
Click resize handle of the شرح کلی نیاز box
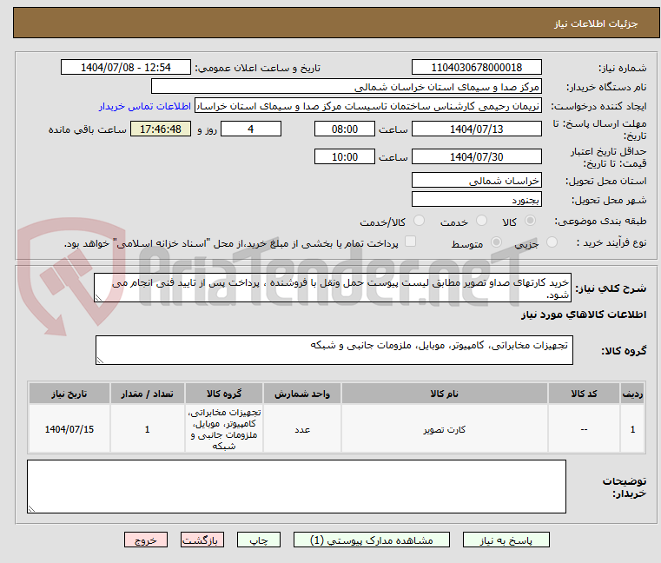point(99,298)
